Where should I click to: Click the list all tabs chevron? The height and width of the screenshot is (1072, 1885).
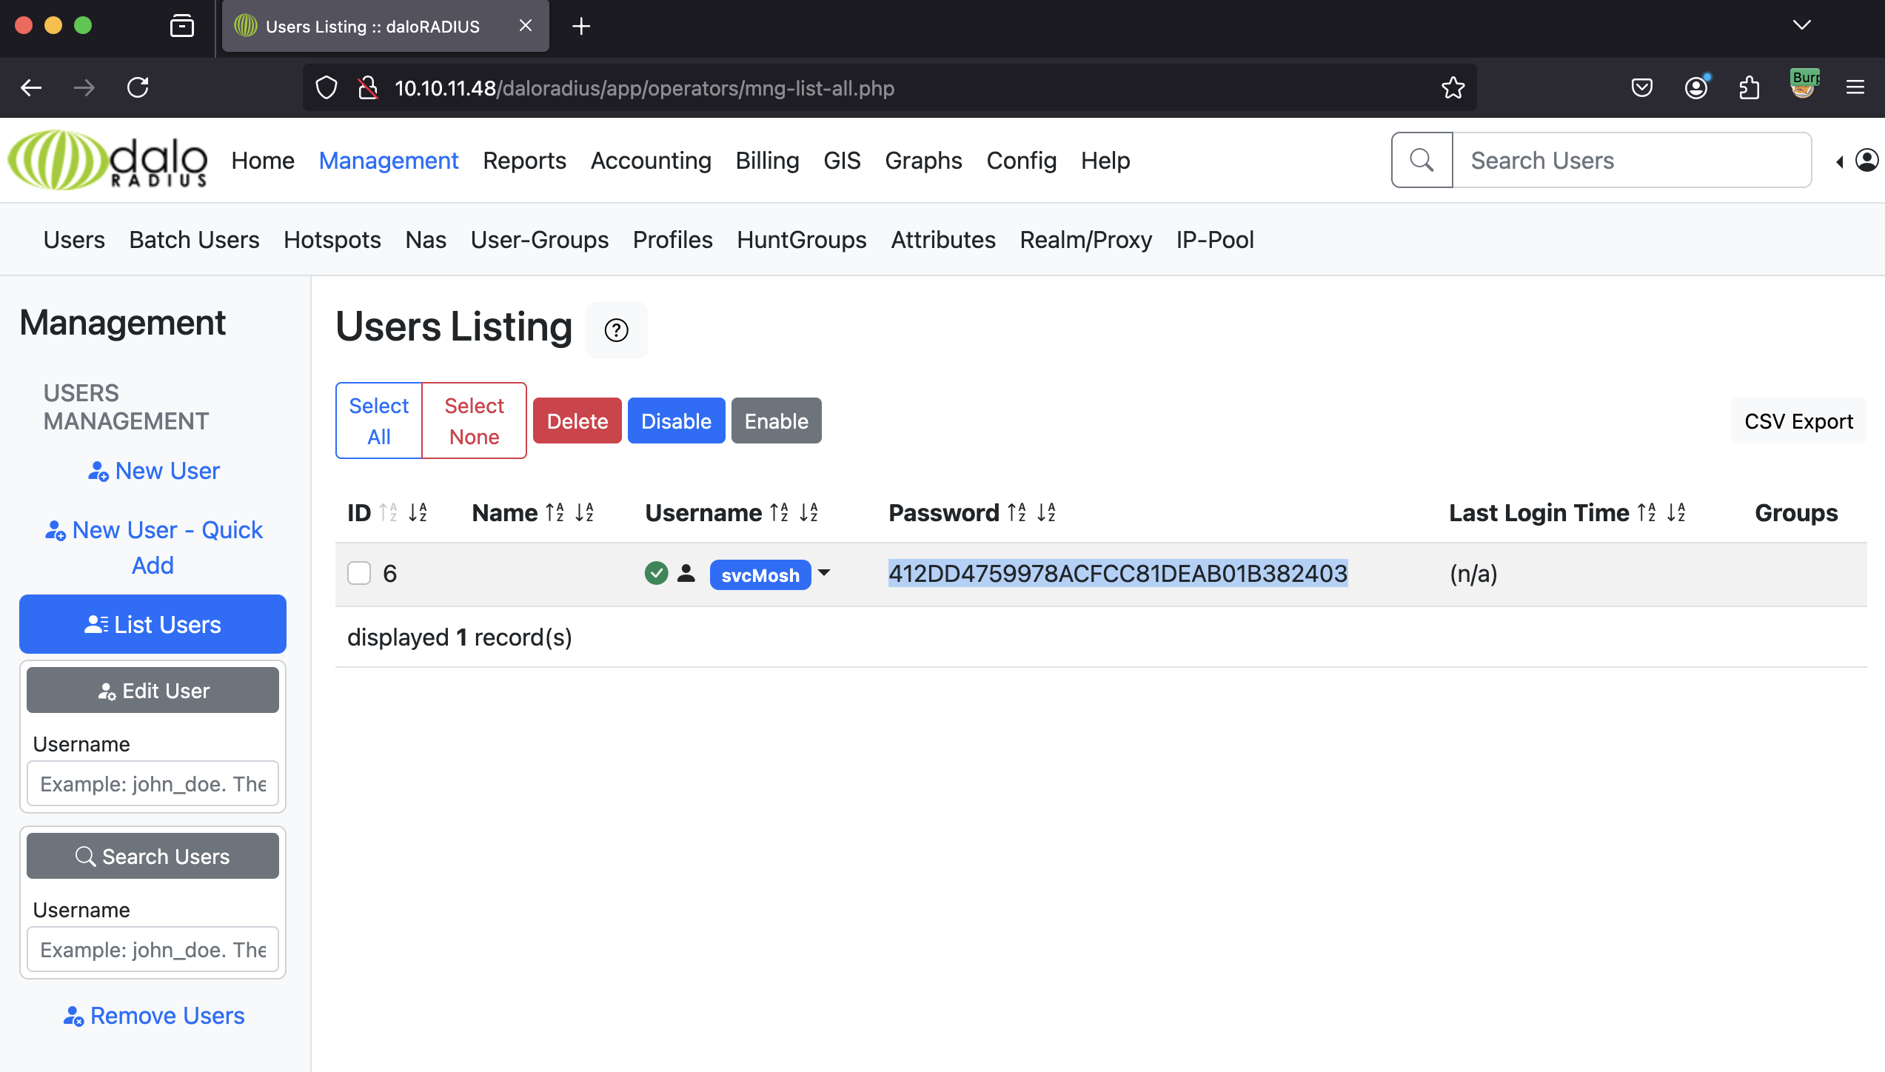click(1802, 25)
